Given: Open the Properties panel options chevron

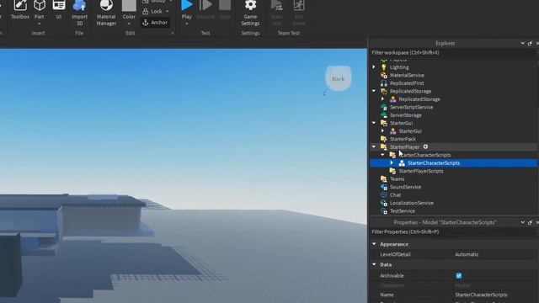Looking at the screenshot, I should pos(522,222).
